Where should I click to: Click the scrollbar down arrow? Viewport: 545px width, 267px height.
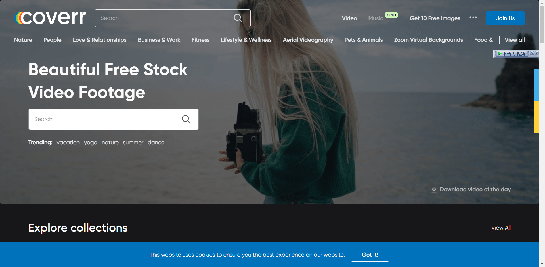542,264
